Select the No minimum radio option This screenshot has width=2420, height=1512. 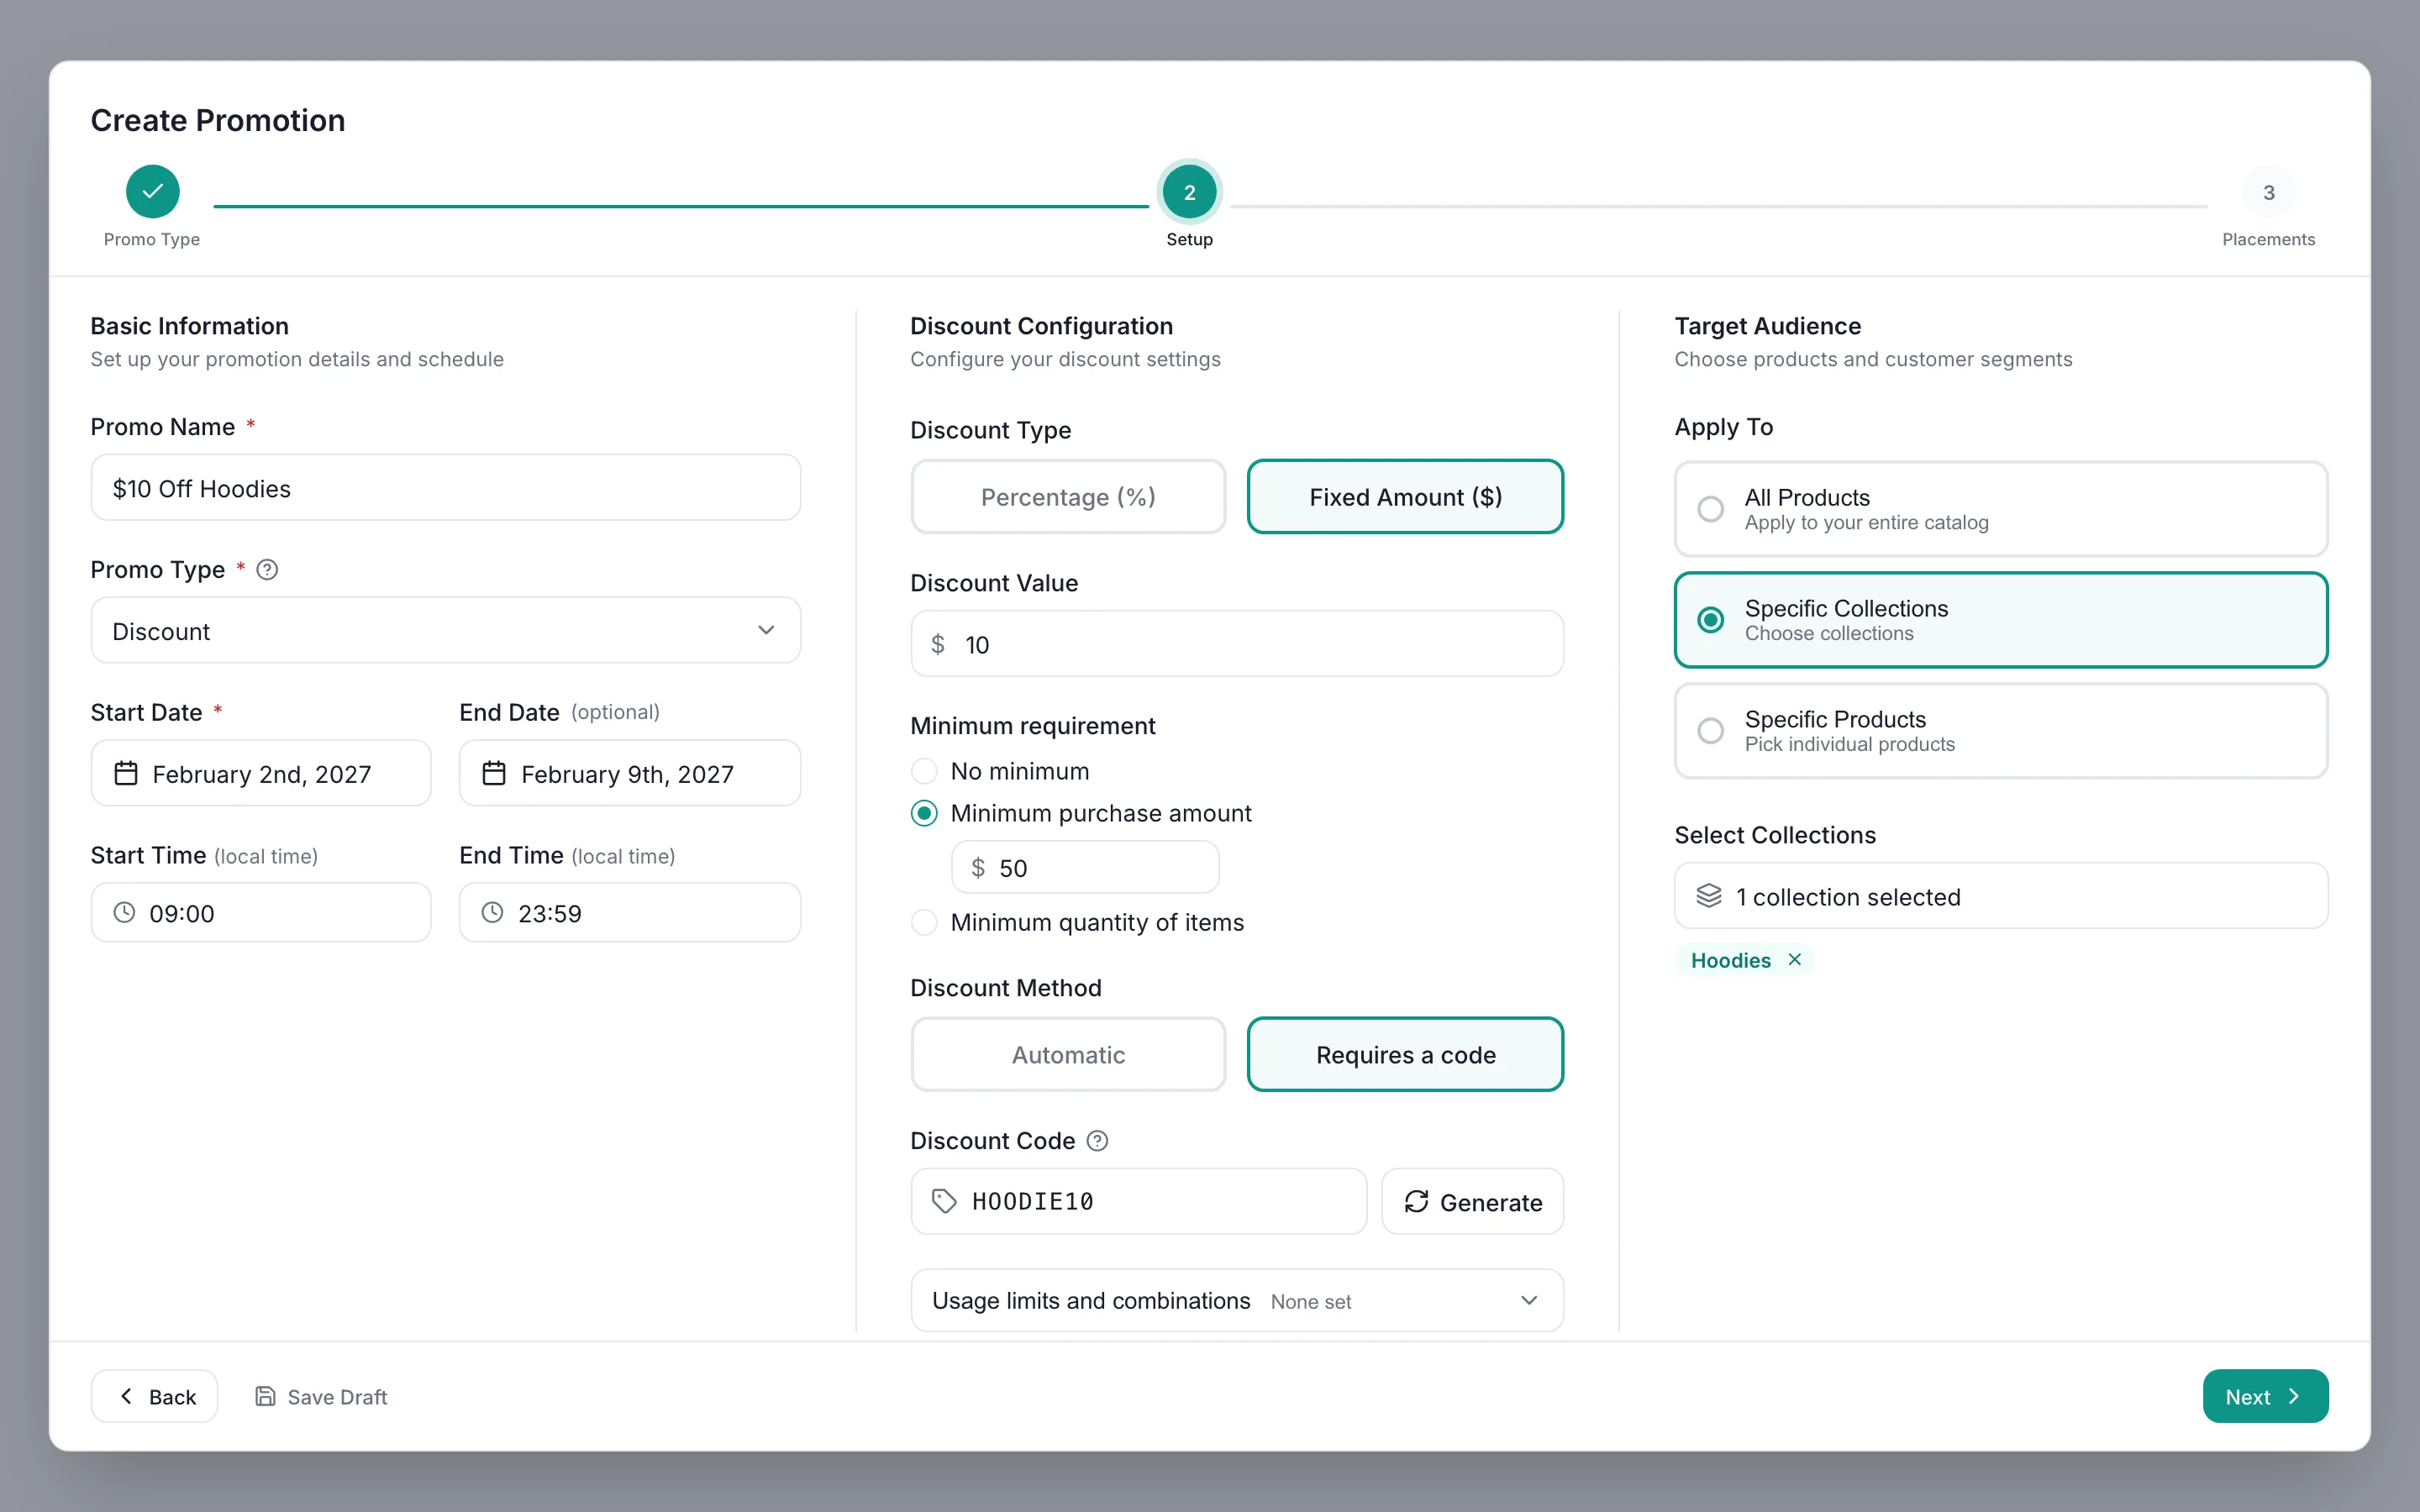(924, 771)
